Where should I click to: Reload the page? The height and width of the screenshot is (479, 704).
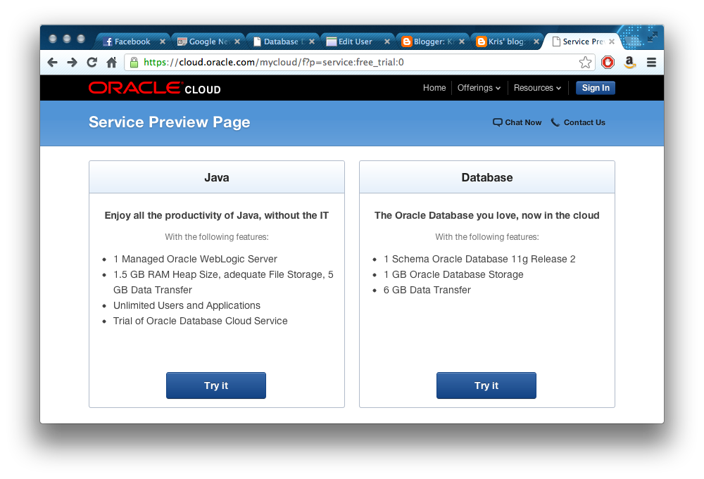pos(92,63)
